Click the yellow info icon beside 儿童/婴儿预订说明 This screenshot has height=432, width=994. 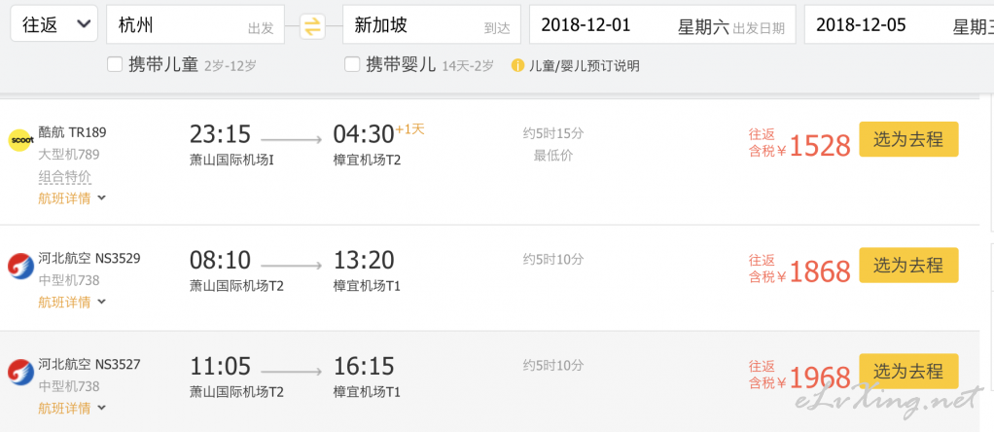518,65
